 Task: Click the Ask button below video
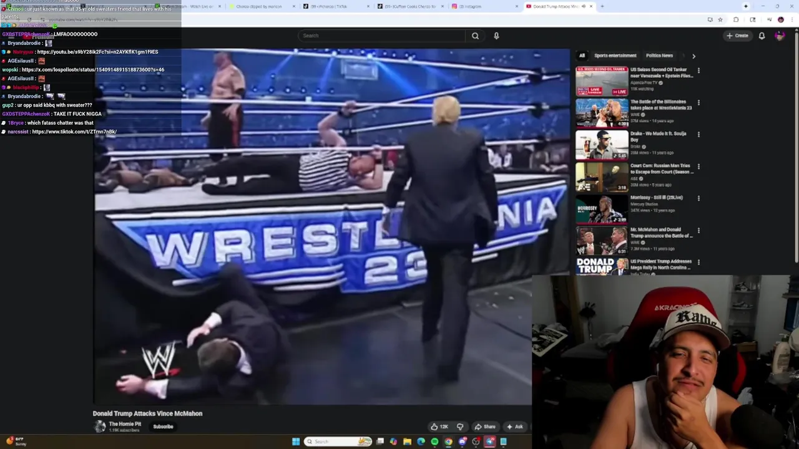(515, 427)
